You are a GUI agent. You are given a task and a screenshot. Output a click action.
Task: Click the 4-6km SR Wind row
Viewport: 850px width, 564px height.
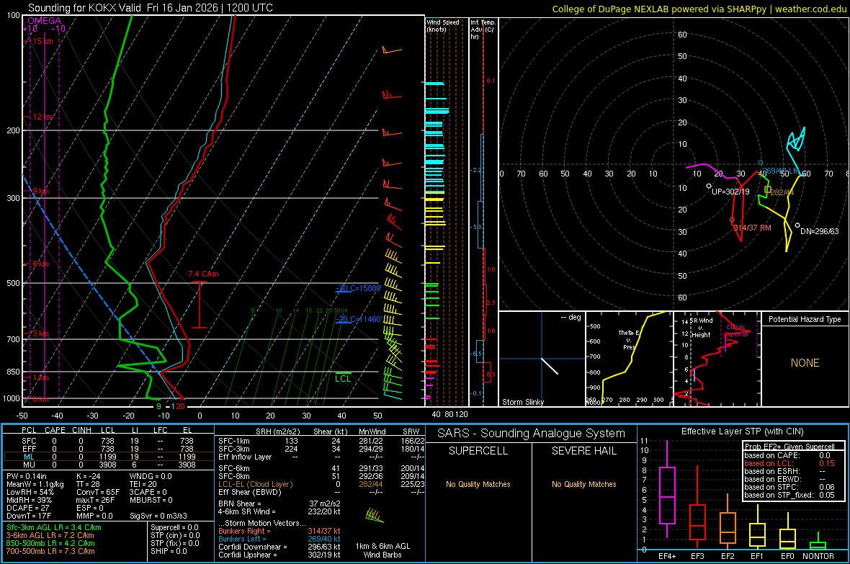pos(279,511)
